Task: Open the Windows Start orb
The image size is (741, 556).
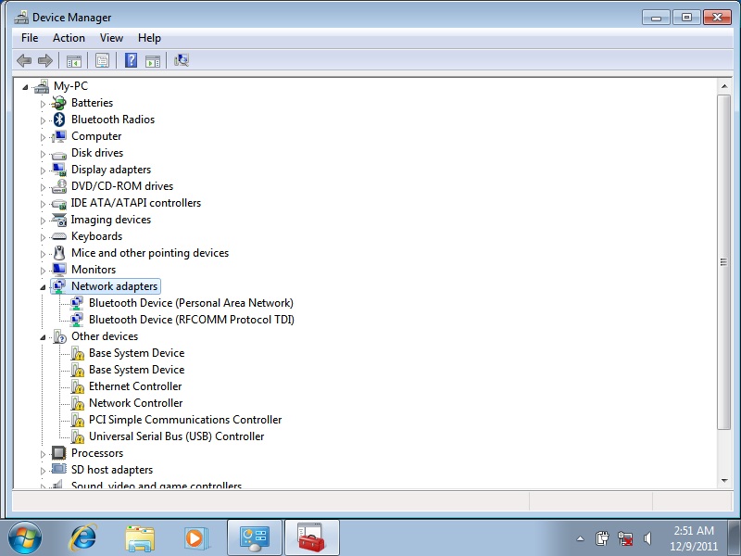Action: pos(25,538)
